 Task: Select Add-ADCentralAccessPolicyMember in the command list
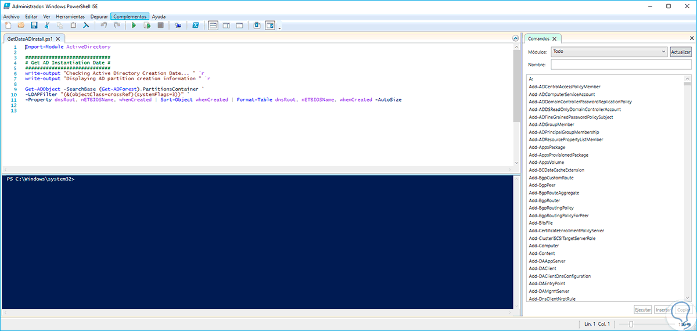pos(565,87)
